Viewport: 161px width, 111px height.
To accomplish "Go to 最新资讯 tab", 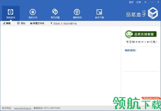I will pos(77,14).
